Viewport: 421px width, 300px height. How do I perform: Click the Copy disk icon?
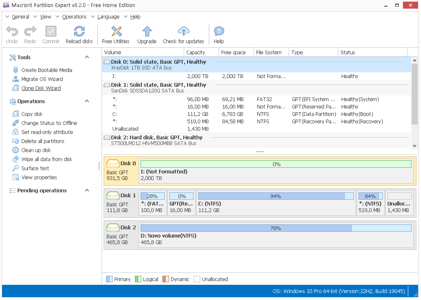point(16,114)
